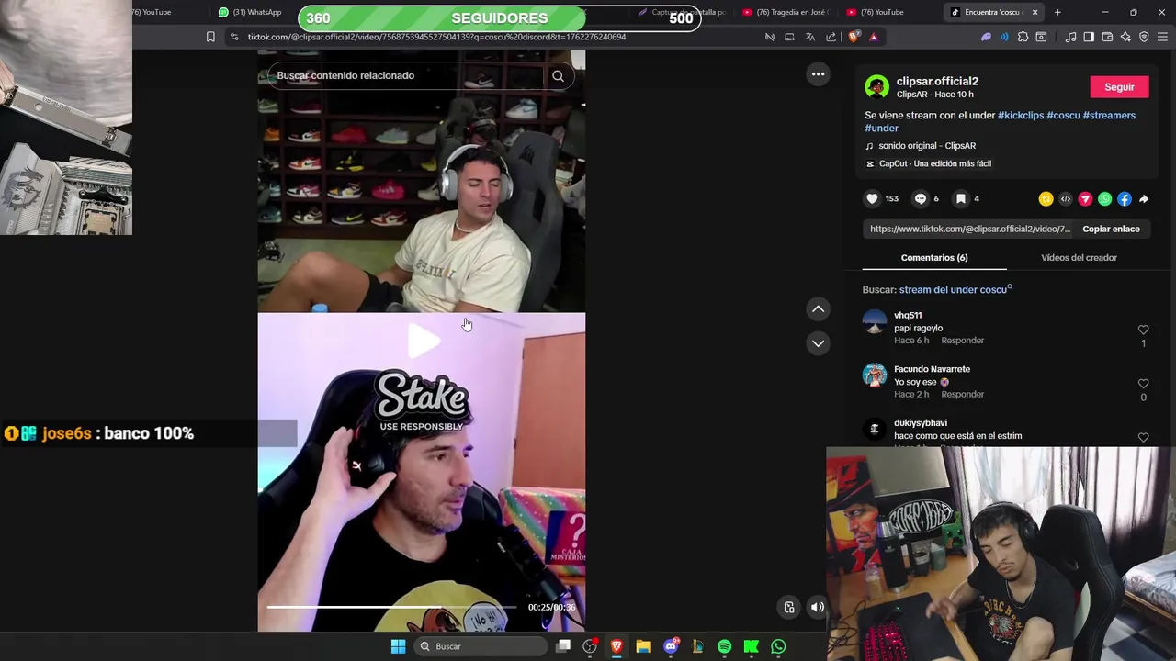Send to friends using the red paper-plane icon
The height and width of the screenshot is (661, 1176).
[x=1085, y=199]
